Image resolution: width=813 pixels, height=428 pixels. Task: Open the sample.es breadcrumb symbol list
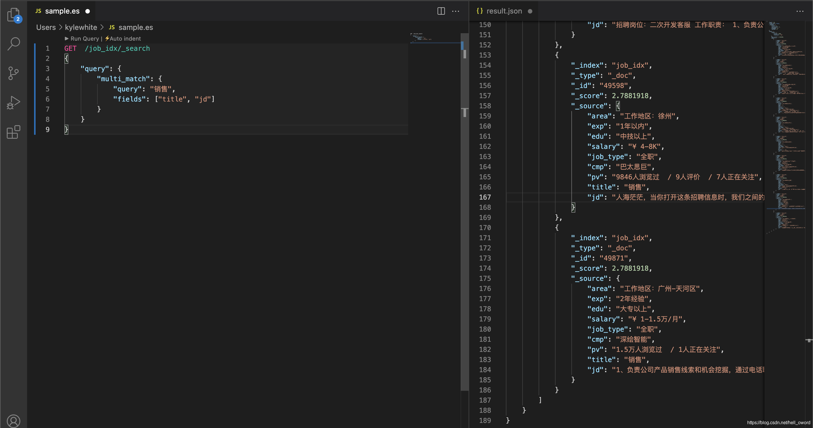pyautogui.click(x=135, y=27)
